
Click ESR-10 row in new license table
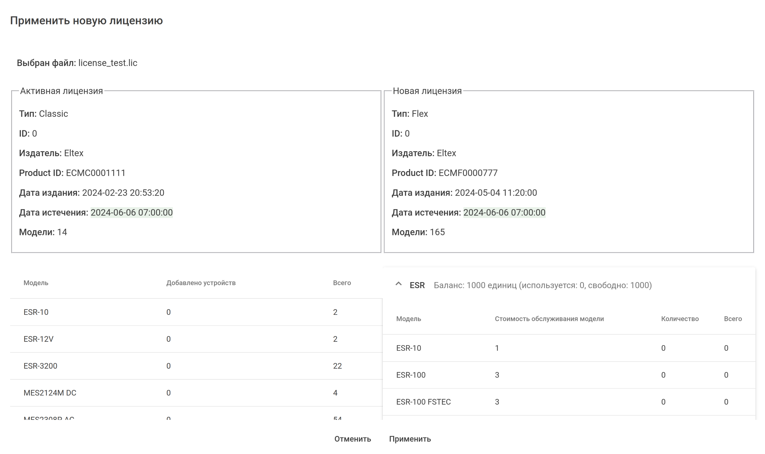(x=408, y=348)
